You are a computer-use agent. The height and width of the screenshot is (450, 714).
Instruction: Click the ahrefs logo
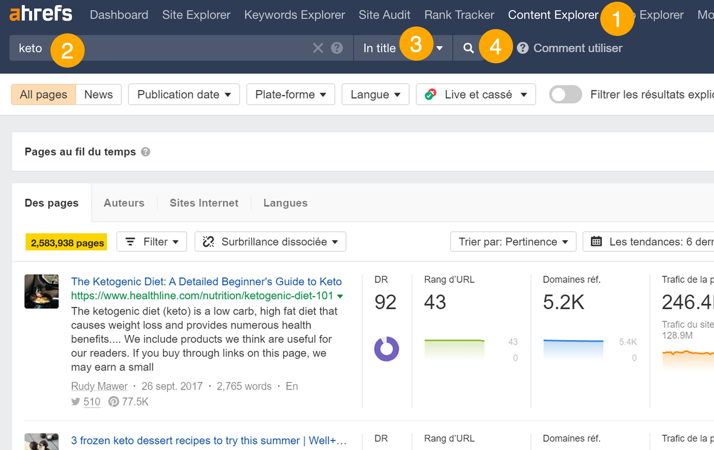click(x=40, y=13)
